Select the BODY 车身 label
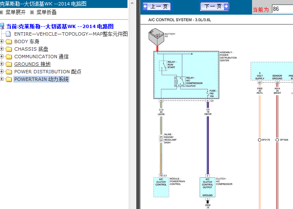Viewport: 293px width, 209px height. coord(27,41)
